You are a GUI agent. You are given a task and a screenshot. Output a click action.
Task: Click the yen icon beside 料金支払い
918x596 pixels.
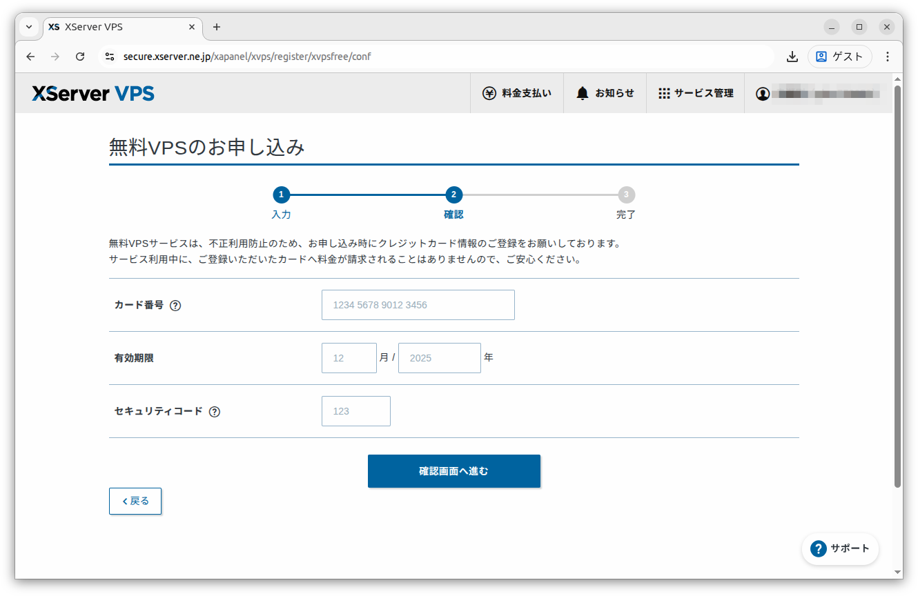click(489, 92)
